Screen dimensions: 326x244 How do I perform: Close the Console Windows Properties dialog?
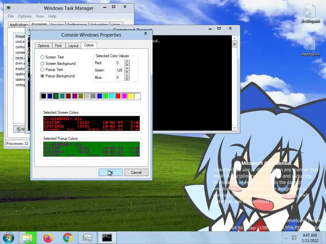(x=146, y=33)
